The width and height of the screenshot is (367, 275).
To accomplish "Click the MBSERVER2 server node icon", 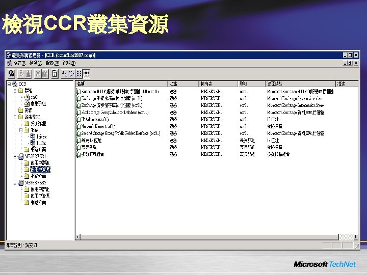I will pyautogui.click(x=21, y=182).
